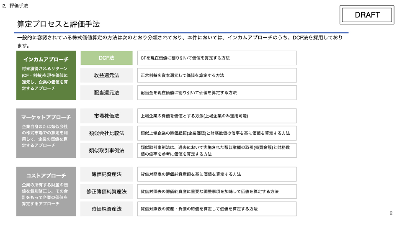
Task: Click the 簿価純資産法 label
Action: point(107,174)
